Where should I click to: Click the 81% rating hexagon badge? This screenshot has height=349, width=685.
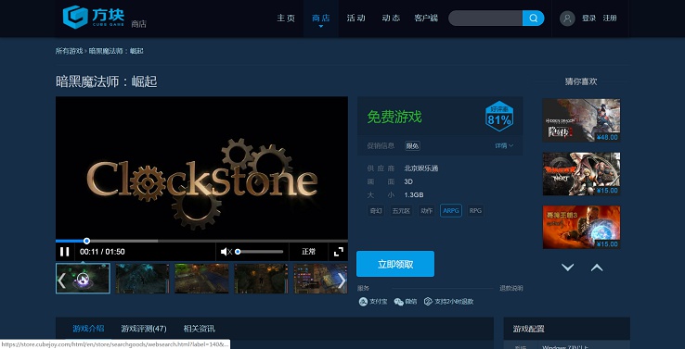pos(498,117)
